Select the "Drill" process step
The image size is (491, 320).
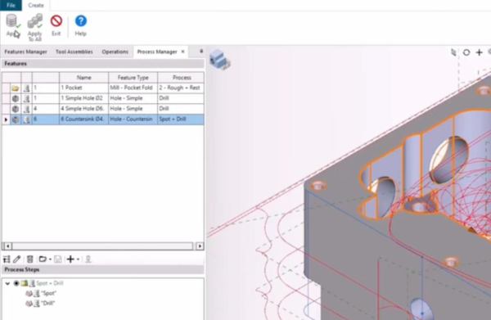(x=48, y=304)
